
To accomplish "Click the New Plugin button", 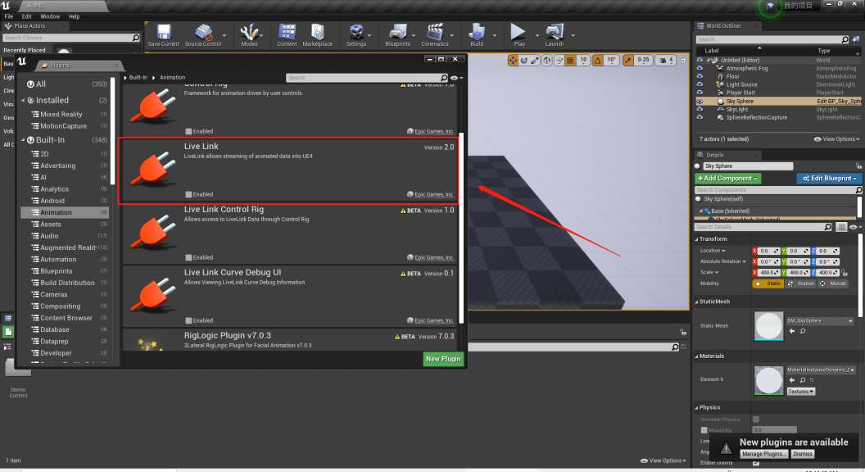I will pyautogui.click(x=443, y=359).
